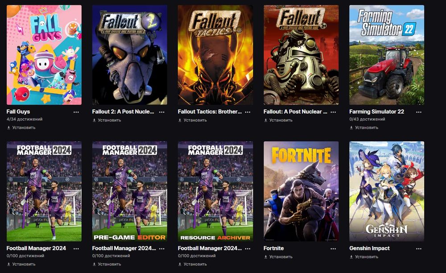The height and width of the screenshot is (273, 446).
Task: Open Genshin Impact three-dot options menu
Action: (x=419, y=248)
